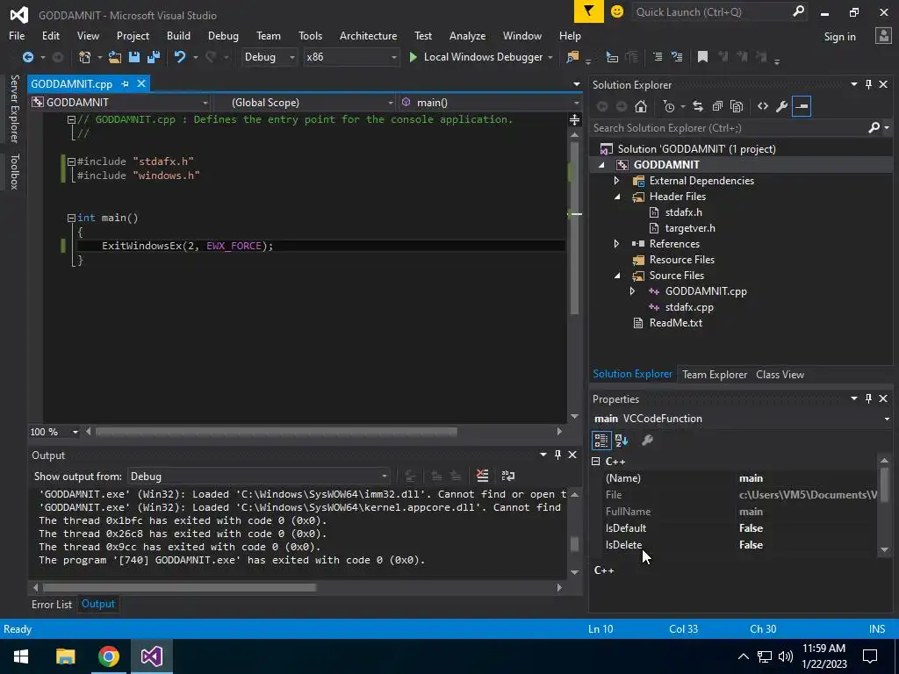The width and height of the screenshot is (899, 674).
Task: Click the New Project toolbar icon
Action: click(x=85, y=57)
